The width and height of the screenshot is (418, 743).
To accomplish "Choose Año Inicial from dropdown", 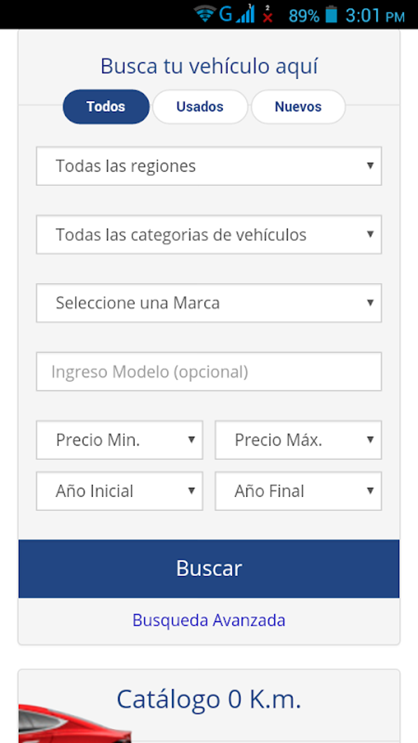I will [119, 491].
